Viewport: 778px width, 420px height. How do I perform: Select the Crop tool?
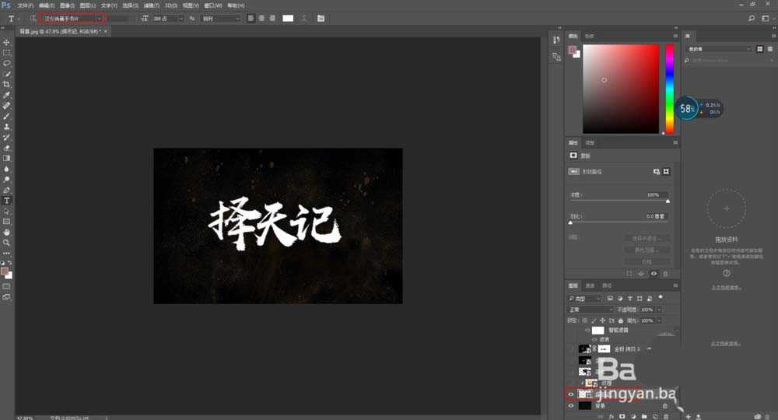(7, 84)
